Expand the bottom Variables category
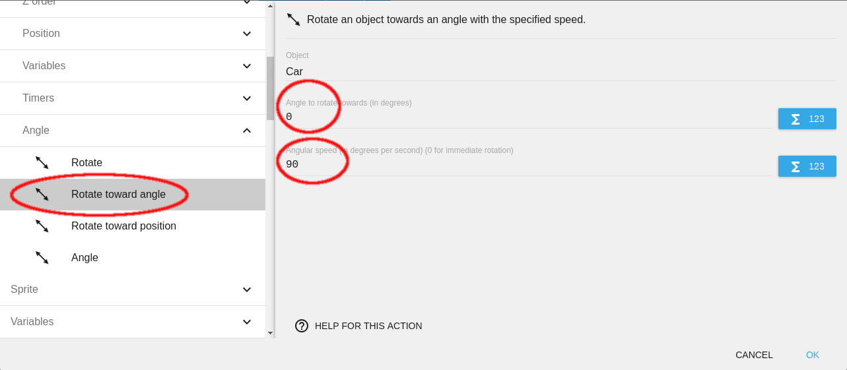The width and height of the screenshot is (847, 370). click(246, 322)
